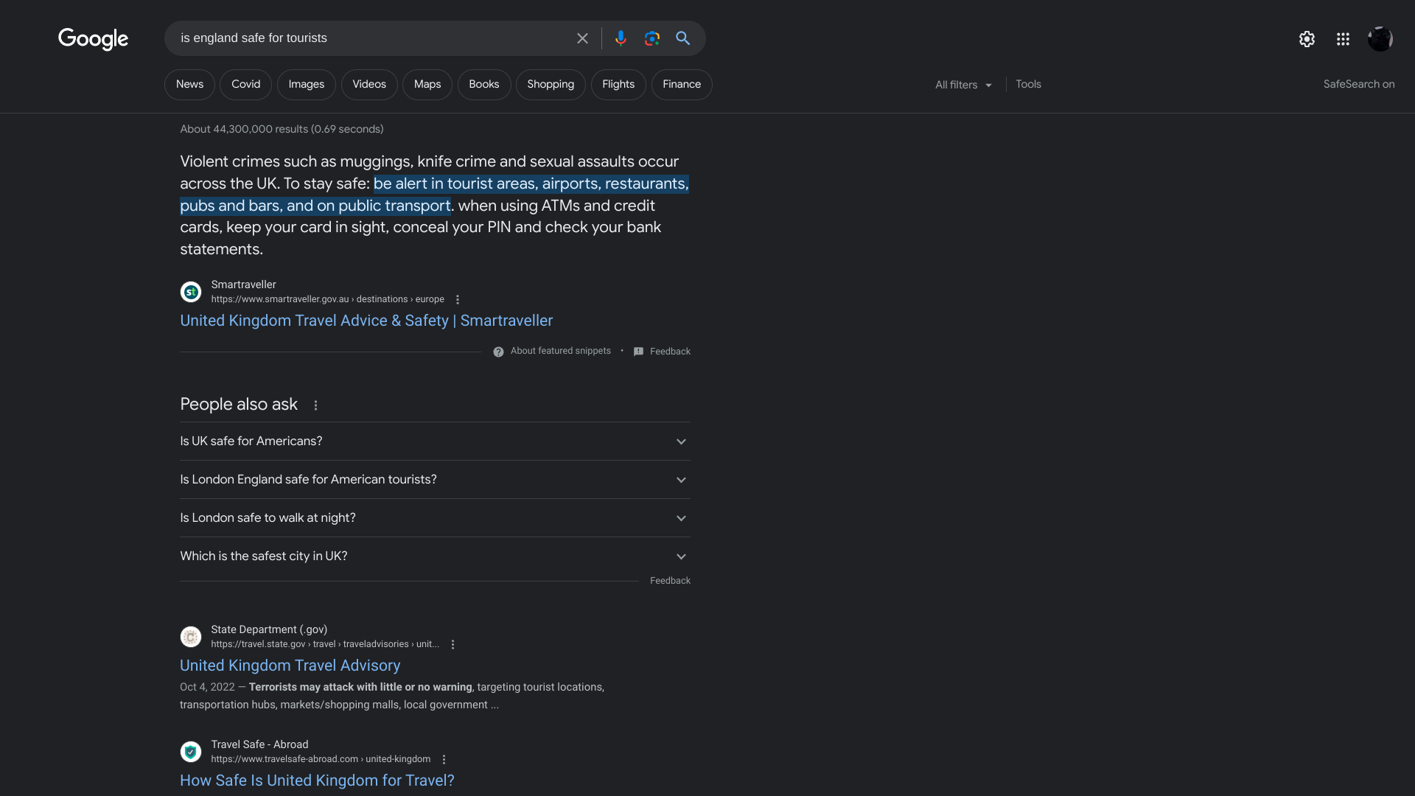Switch to Maps results tab
This screenshot has width=1415, height=796.
[x=427, y=85]
